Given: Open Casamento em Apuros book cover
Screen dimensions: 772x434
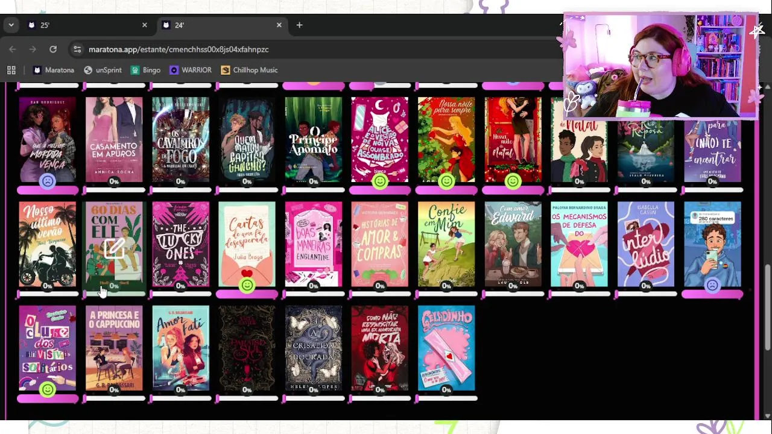Looking at the screenshot, I should (x=114, y=139).
